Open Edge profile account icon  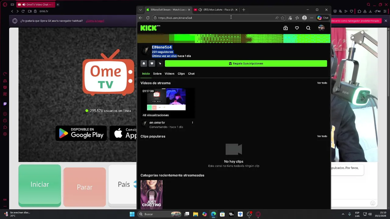(x=304, y=18)
